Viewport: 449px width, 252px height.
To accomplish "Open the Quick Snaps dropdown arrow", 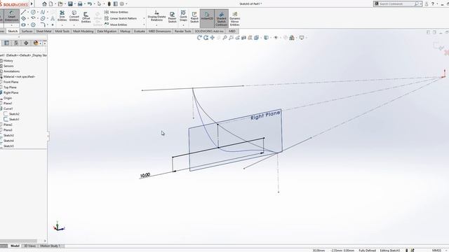I will click(183, 25).
